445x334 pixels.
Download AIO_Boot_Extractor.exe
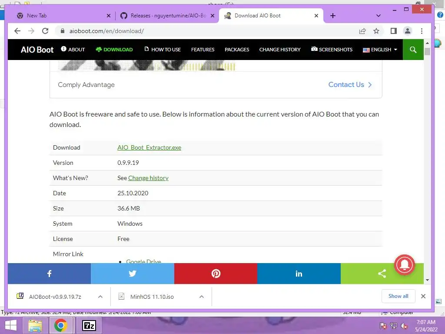[x=149, y=147]
